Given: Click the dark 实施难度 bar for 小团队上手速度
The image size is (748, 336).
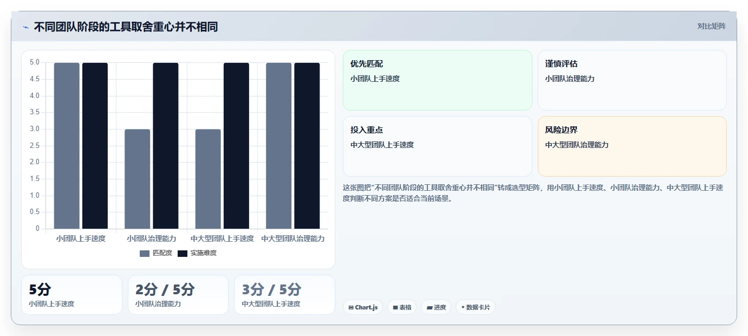Looking at the screenshot, I should (95, 146).
